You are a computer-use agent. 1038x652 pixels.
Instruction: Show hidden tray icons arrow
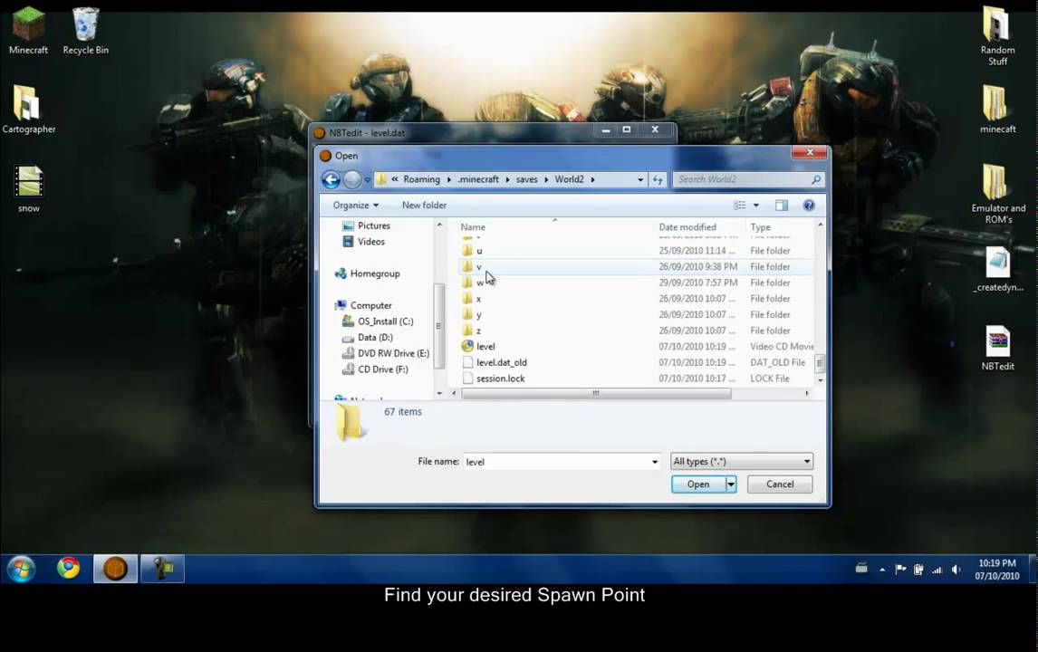point(882,570)
